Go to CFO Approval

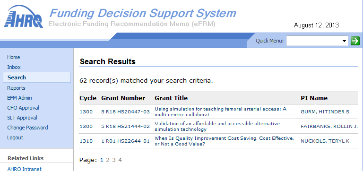(23, 108)
